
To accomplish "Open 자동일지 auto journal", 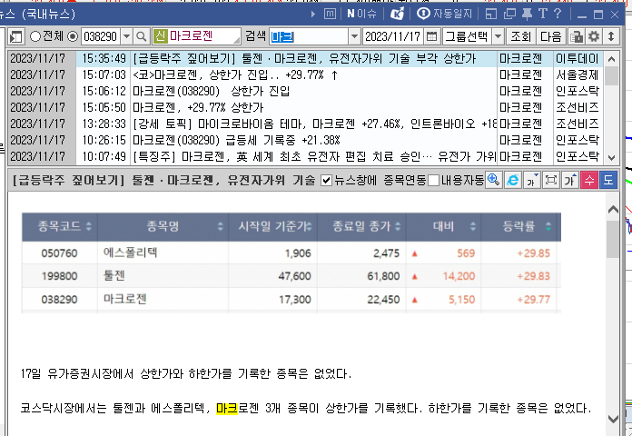I will [444, 15].
